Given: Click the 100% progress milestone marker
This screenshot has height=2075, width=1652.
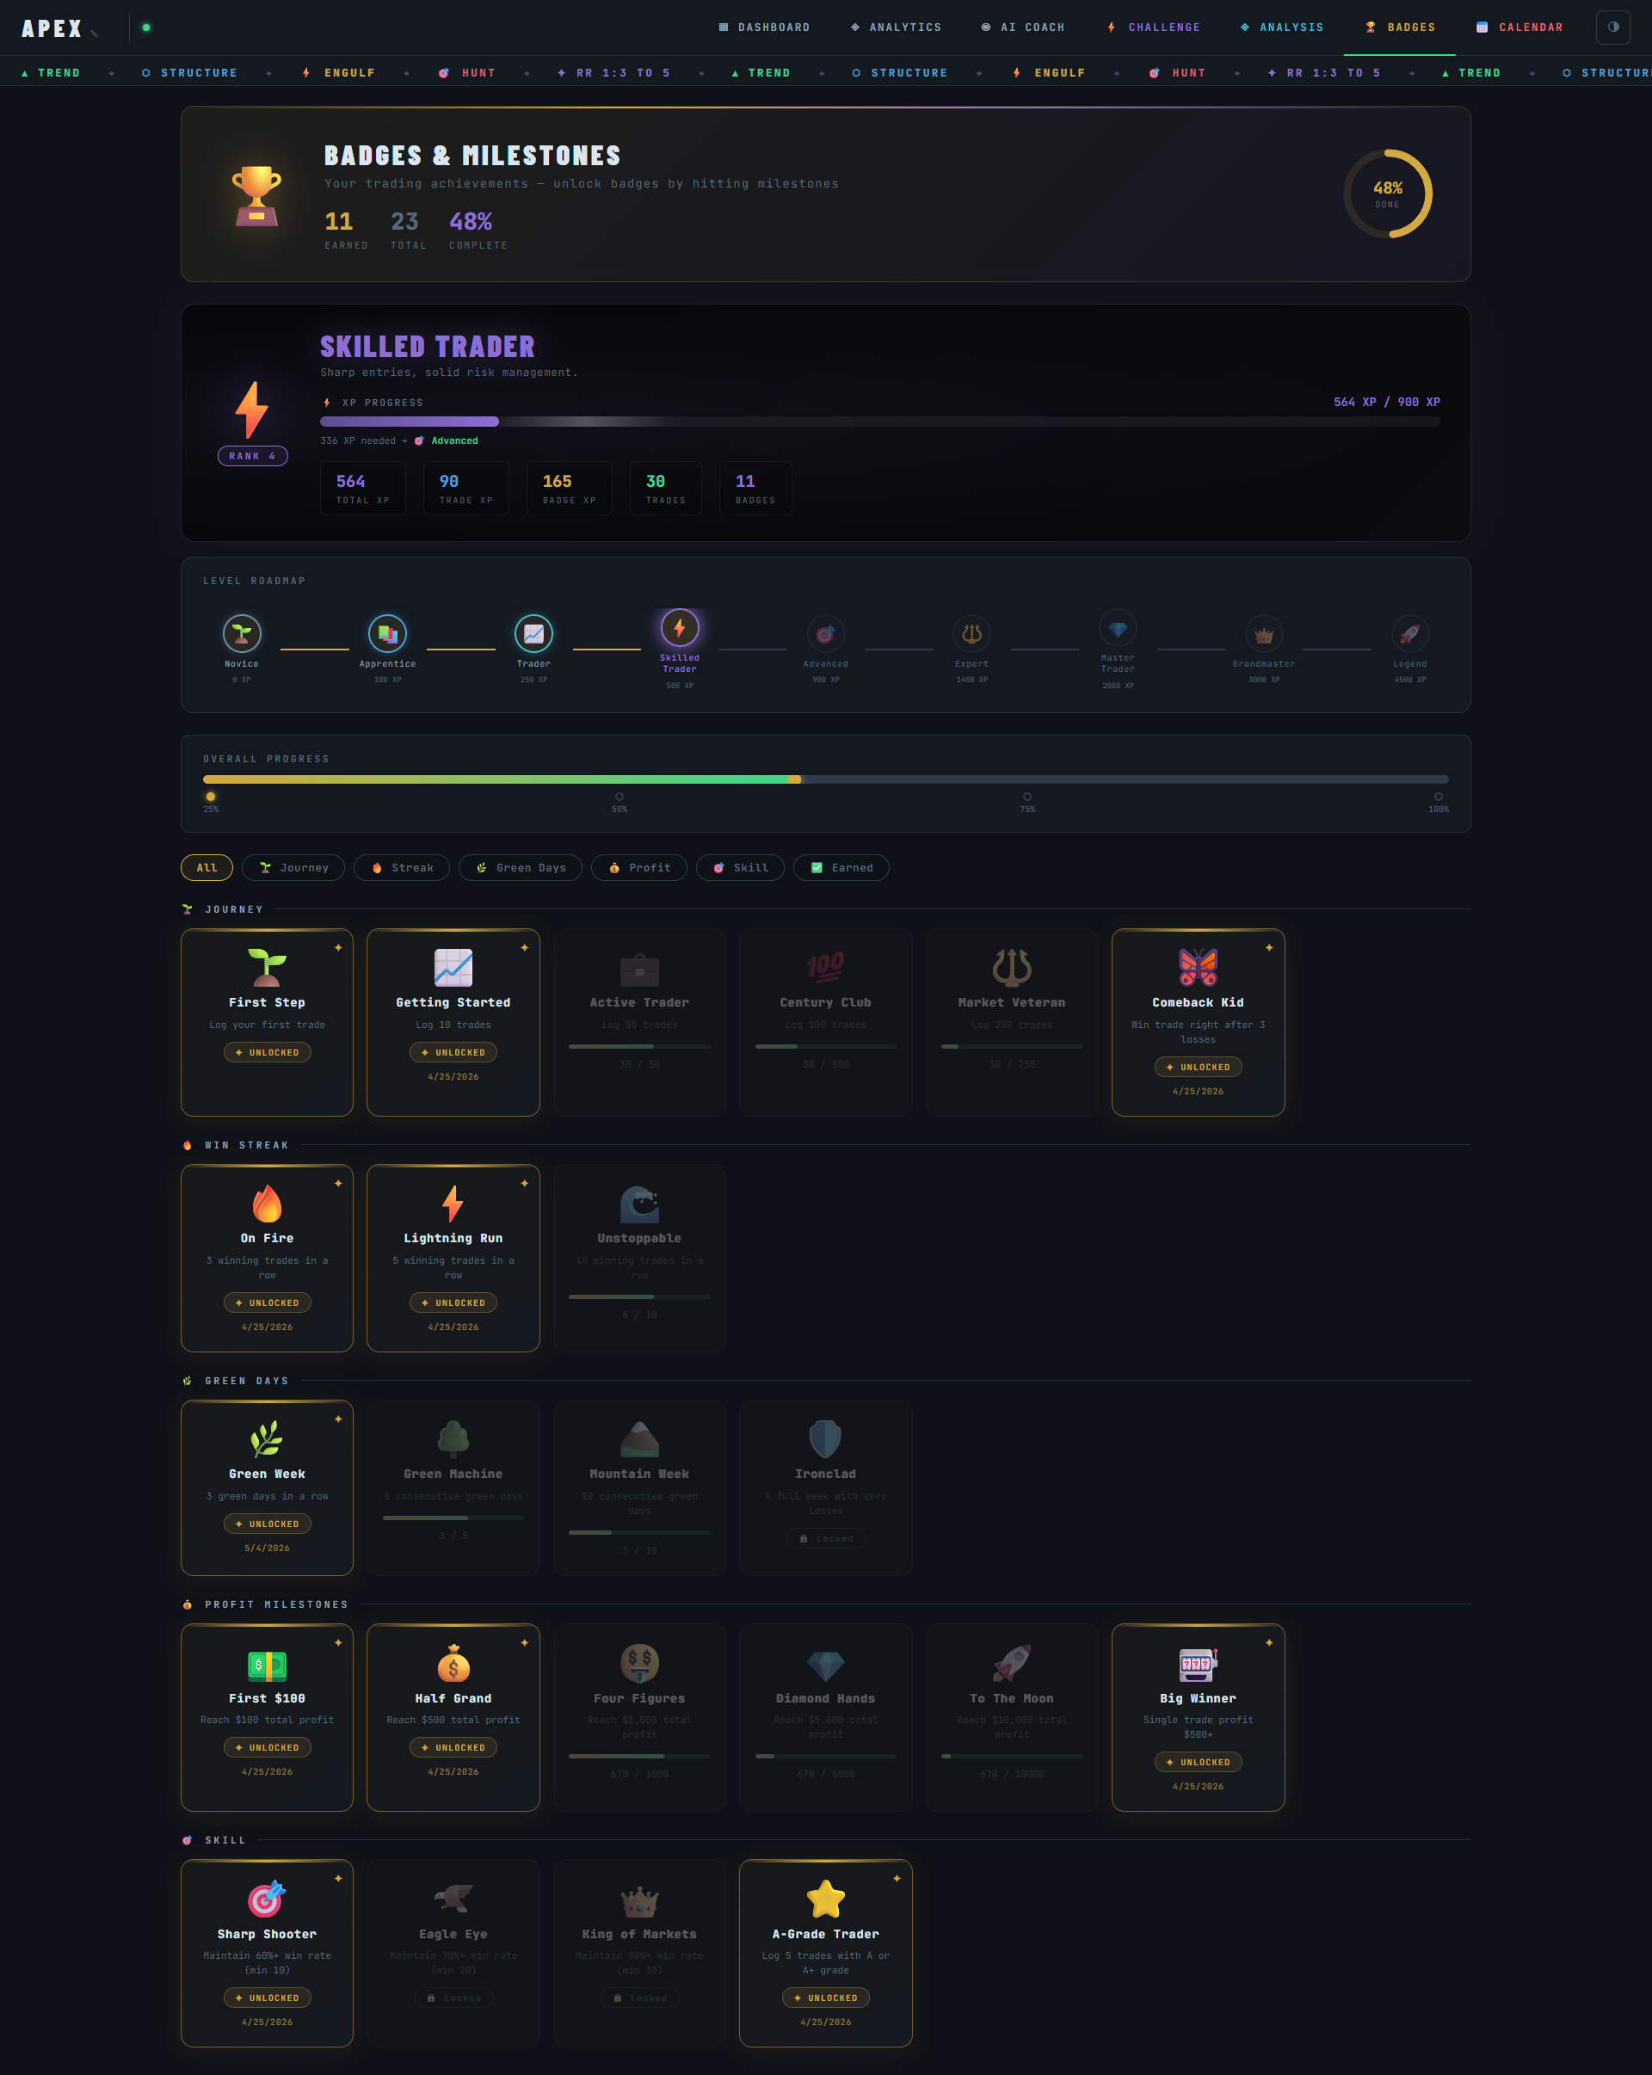Looking at the screenshot, I should (x=1439, y=797).
